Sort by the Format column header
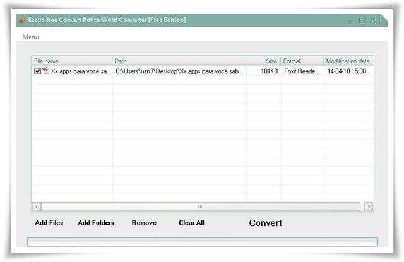Screen dimensions: 404x262 (x=302, y=61)
